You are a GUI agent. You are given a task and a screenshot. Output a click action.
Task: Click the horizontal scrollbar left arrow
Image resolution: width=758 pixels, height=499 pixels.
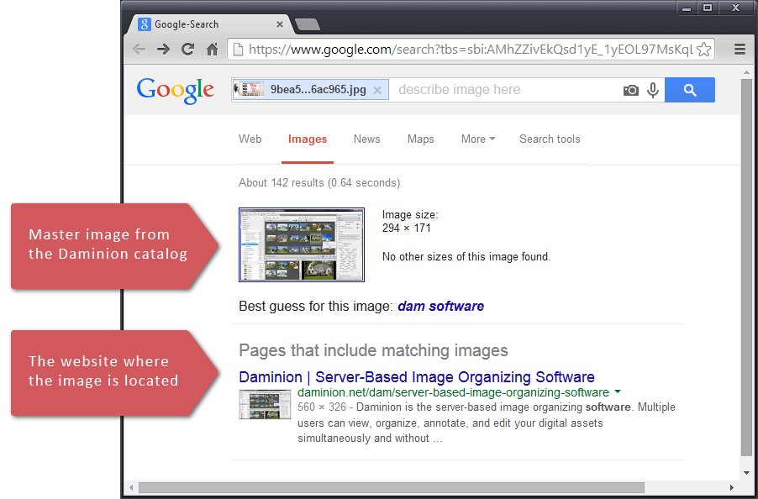(x=131, y=487)
